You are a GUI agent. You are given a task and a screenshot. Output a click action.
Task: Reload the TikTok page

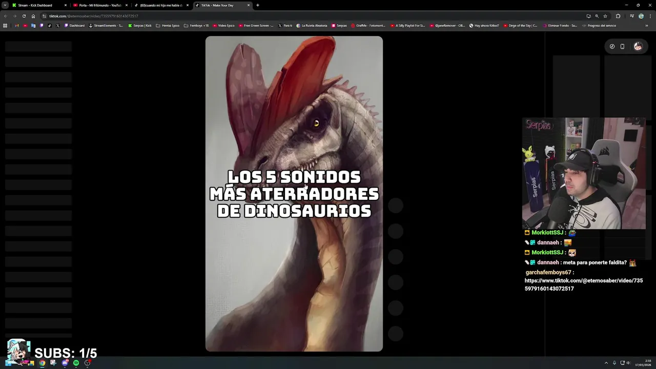24,16
